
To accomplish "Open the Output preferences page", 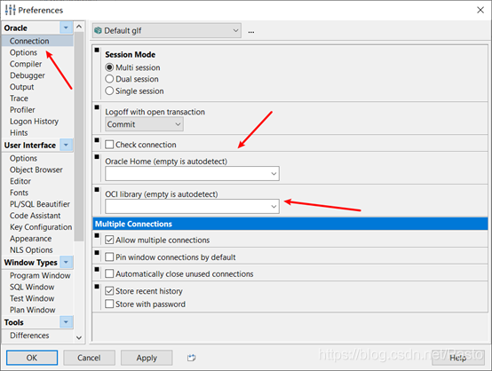I will (22, 87).
